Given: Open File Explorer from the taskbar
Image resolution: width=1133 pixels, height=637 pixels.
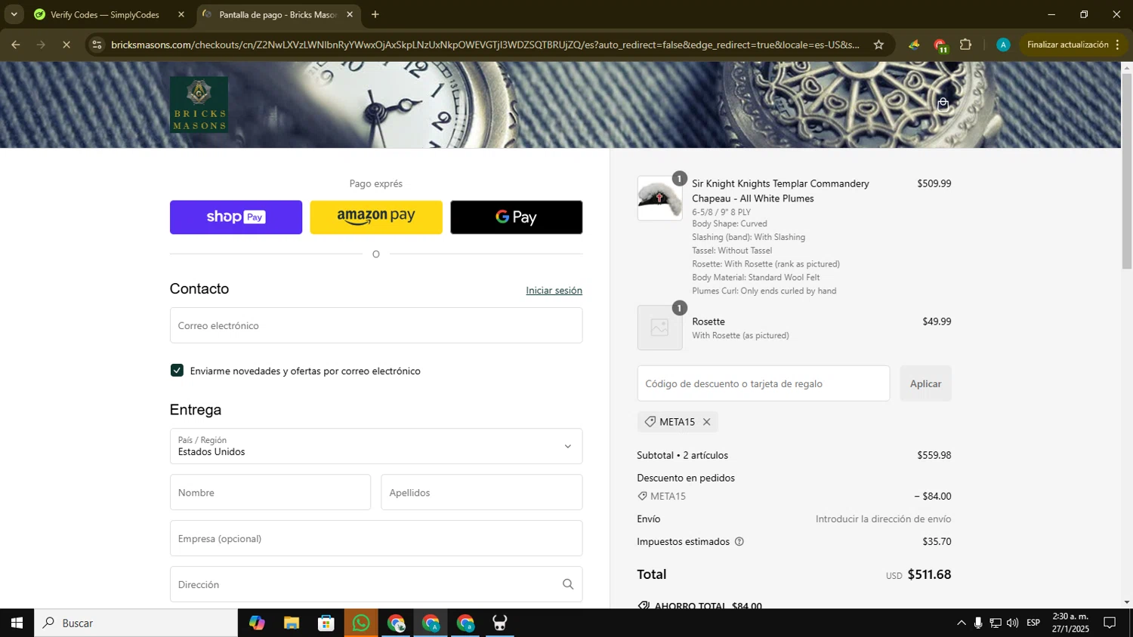Looking at the screenshot, I should pyautogui.click(x=292, y=623).
